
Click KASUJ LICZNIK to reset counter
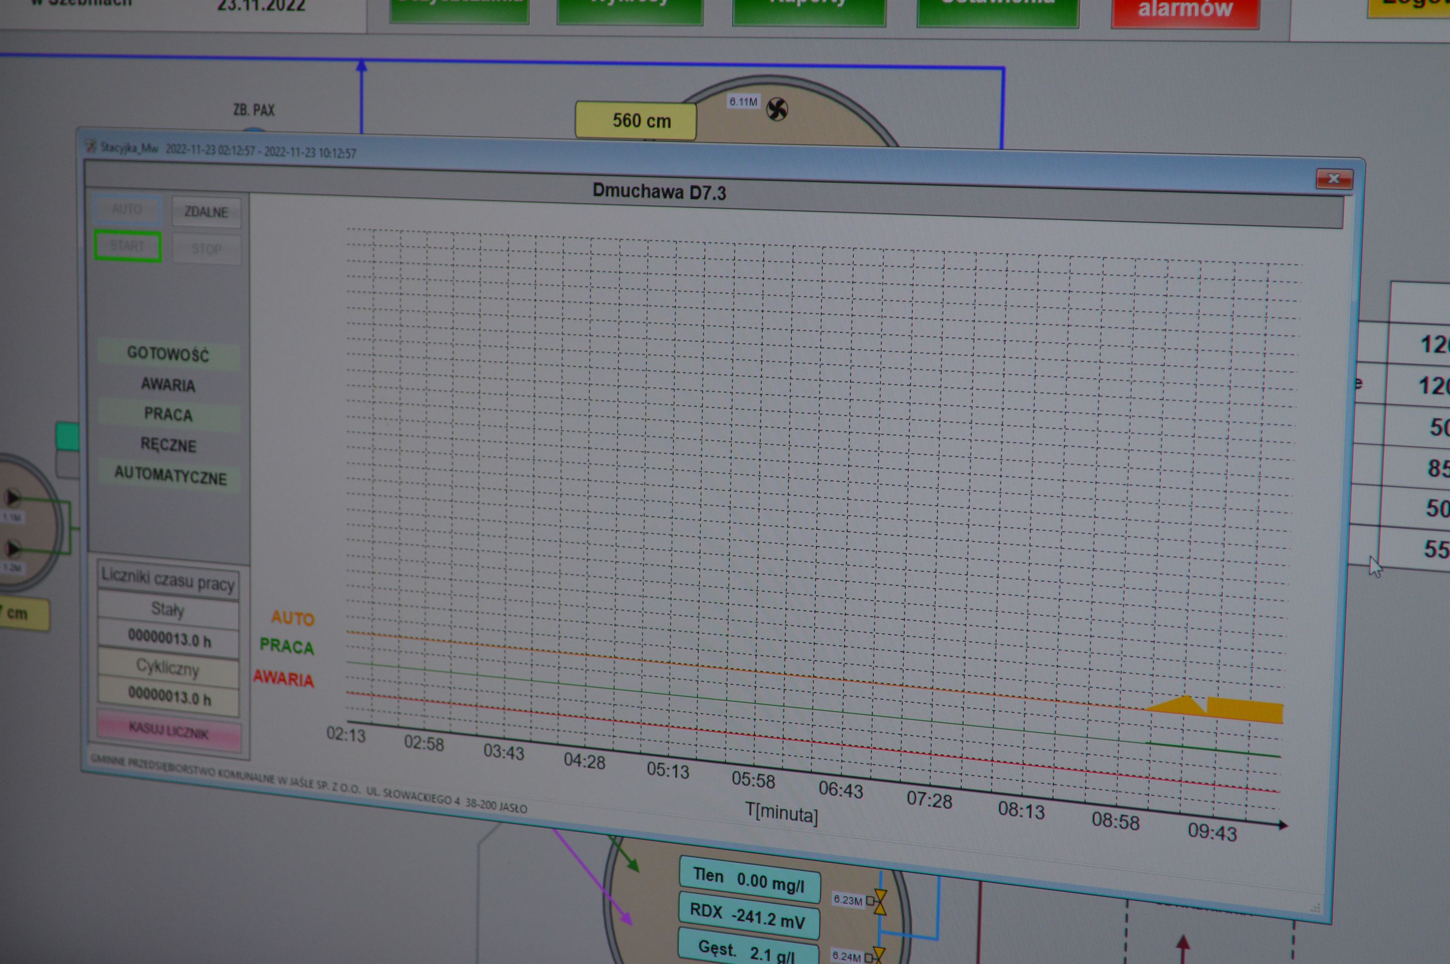[169, 731]
